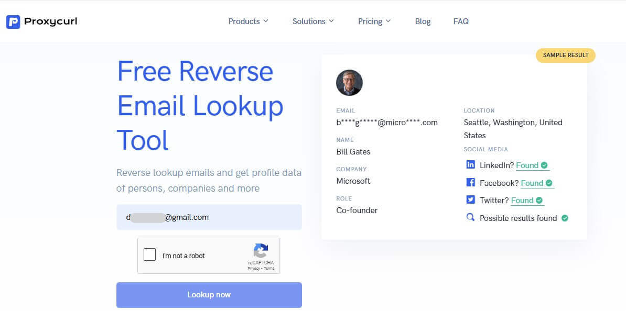Click the Proxycurl logo

(41, 21)
